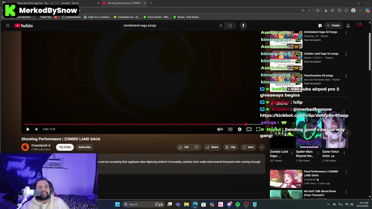372x209 pixels.
Task: Open the Final Performance ZOMBIE LAND SAGA thumbnail
Action: (286, 179)
